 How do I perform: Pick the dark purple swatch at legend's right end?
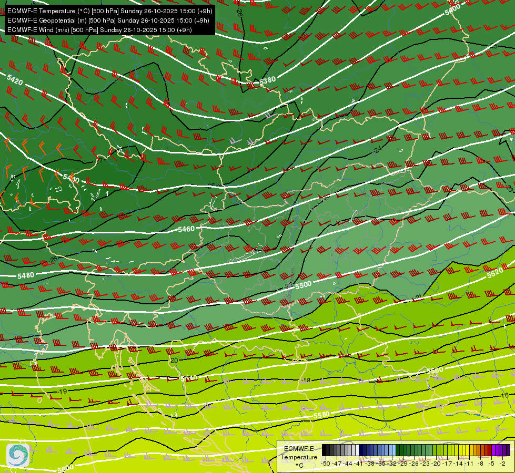(x=508, y=450)
